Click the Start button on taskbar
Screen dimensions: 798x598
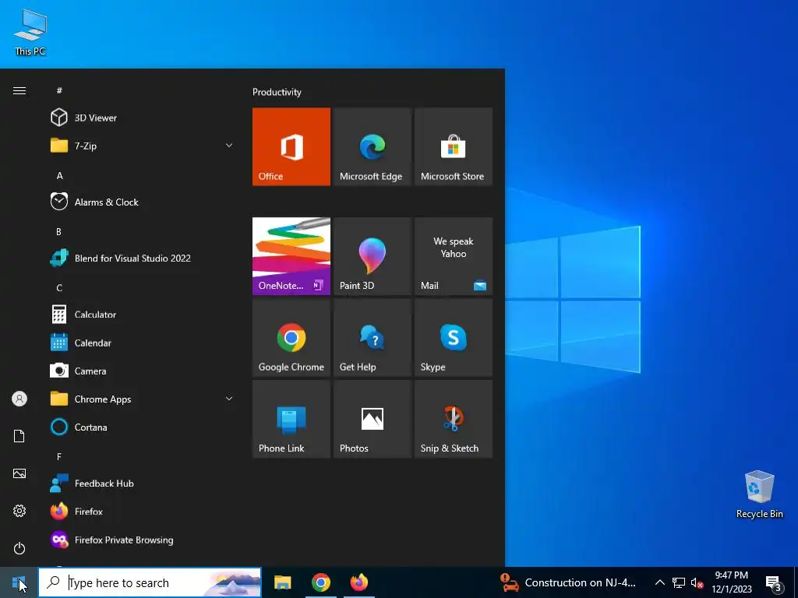[x=19, y=582]
